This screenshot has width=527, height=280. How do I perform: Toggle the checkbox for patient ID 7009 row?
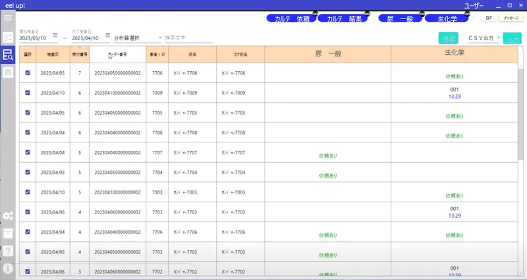28,93
